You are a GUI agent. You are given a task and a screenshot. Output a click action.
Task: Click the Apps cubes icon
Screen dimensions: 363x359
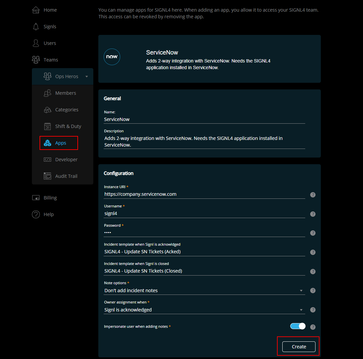[47, 143]
